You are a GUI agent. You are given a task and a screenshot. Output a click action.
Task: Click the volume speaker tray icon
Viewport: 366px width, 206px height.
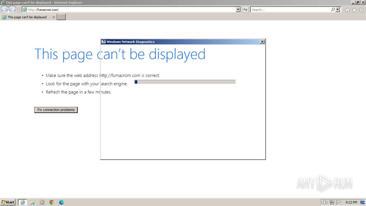pyautogui.click(x=325, y=202)
